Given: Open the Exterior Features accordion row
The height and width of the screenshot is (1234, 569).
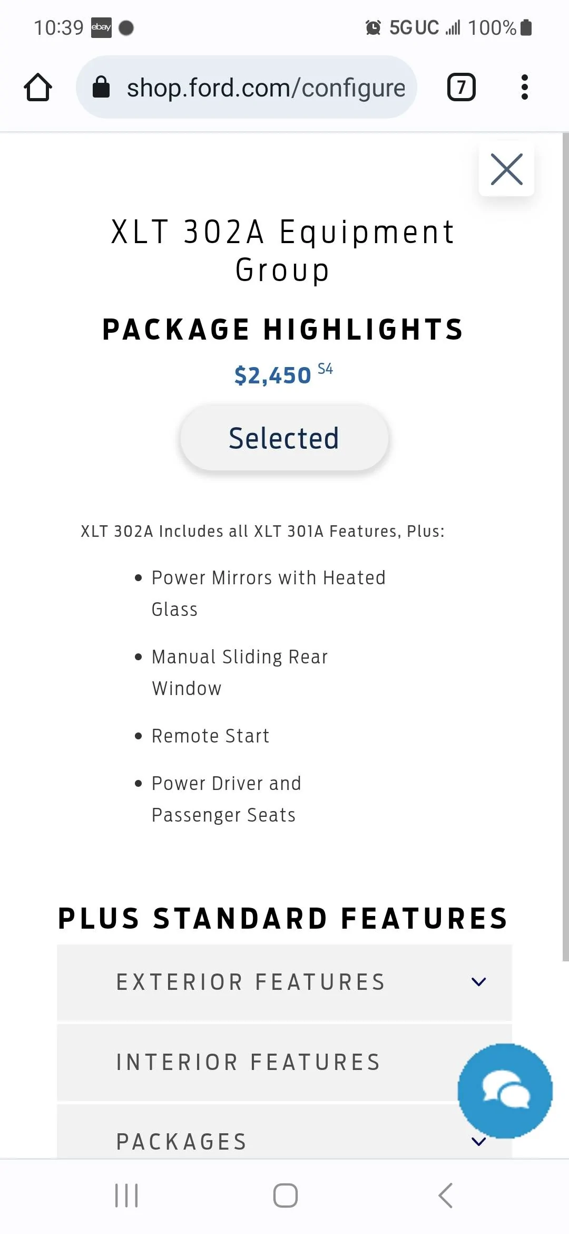Looking at the screenshot, I should click(284, 982).
